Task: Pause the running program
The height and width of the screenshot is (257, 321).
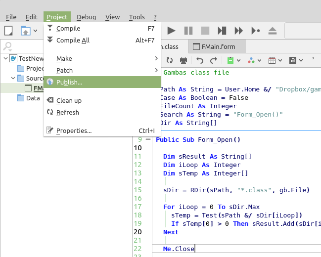Action: pos(188,31)
